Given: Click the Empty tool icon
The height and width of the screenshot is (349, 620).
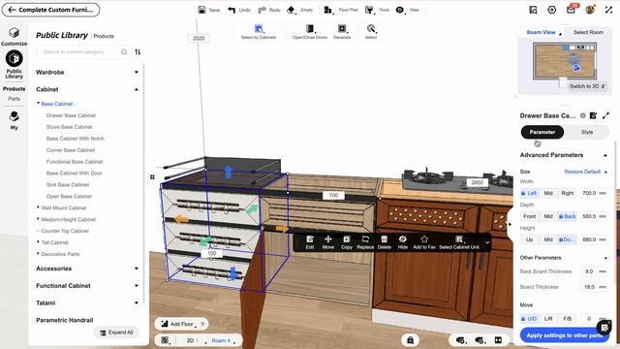Looking at the screenshot, I should point(291,10).
